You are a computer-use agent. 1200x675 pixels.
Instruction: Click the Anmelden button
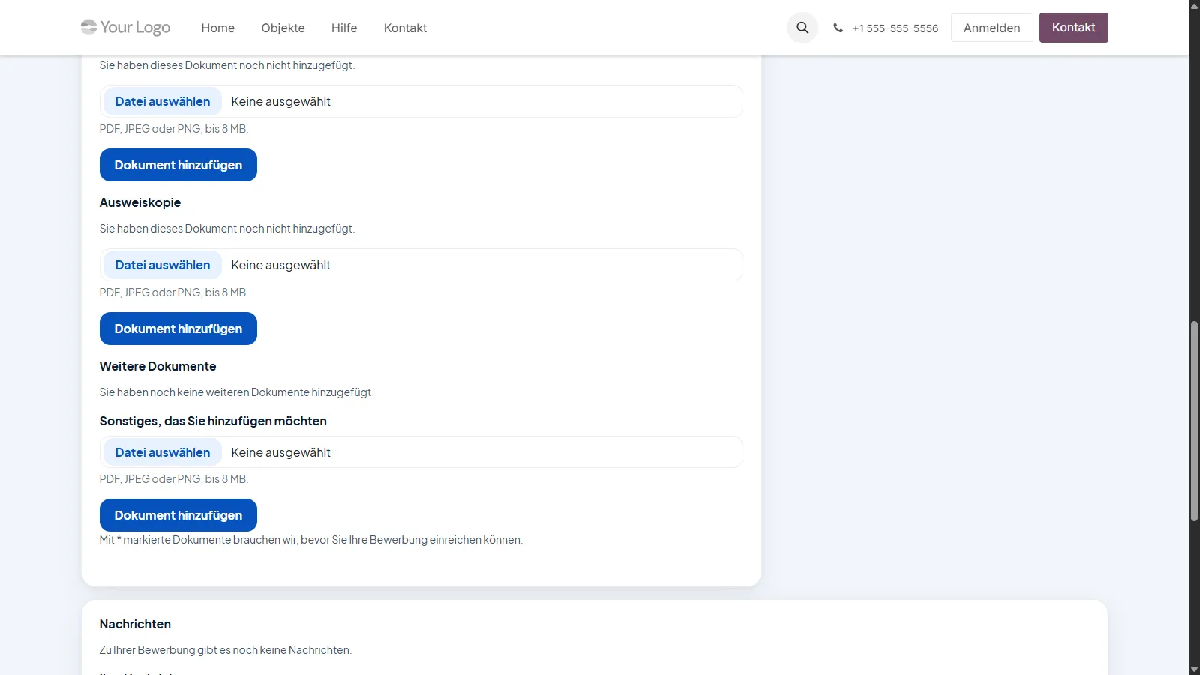coord(991,28)
